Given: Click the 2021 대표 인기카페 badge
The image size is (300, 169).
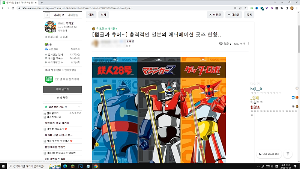Looking at the screenshot, I should coord(62,79).
